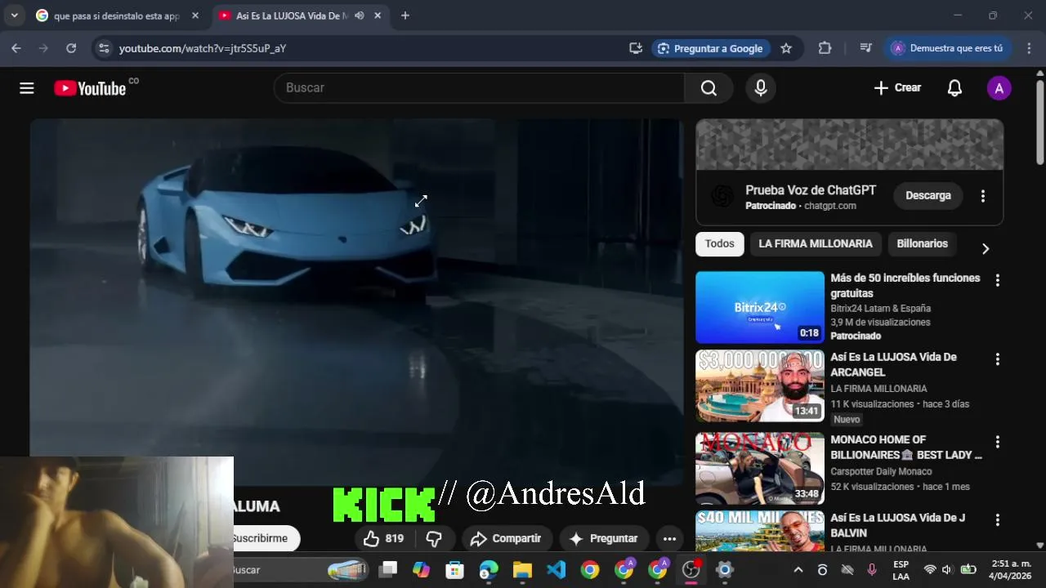View site information icon in address bar
Screen dimensions: 1046x588
point(104,48)
